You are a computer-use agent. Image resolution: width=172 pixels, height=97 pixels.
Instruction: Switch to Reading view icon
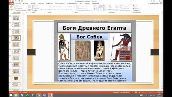(139, 92)
